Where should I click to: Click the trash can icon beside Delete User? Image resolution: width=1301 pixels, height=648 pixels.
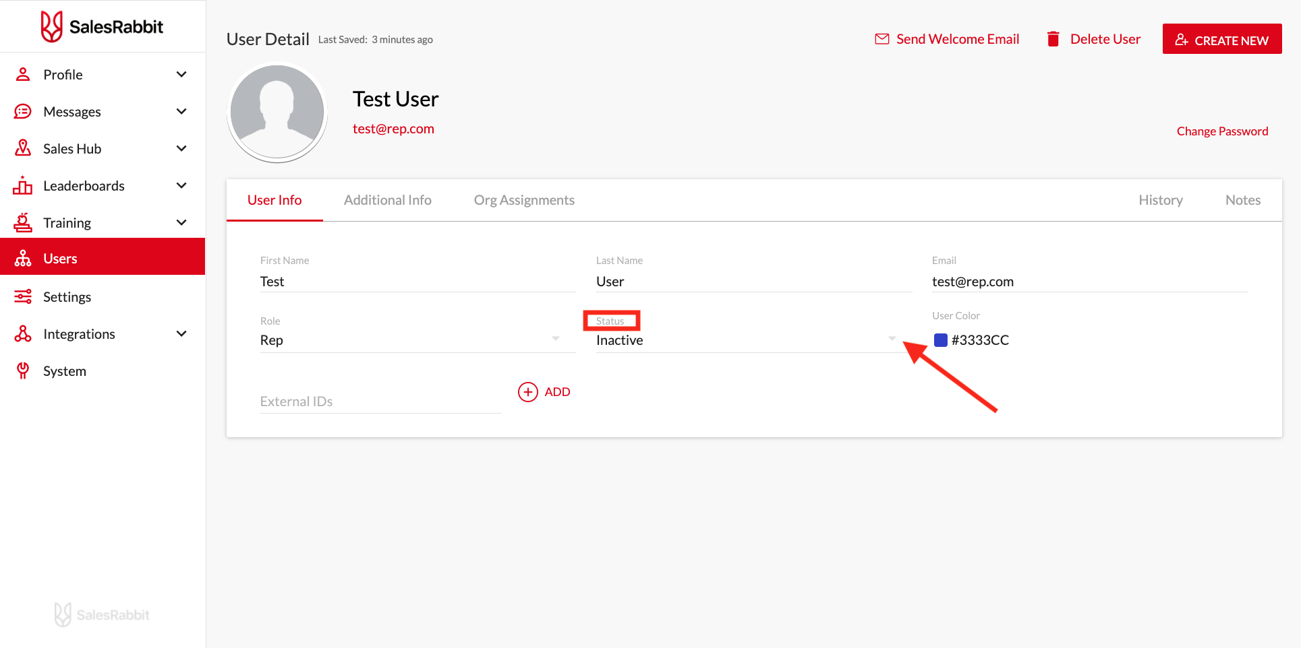[1053, 39]
